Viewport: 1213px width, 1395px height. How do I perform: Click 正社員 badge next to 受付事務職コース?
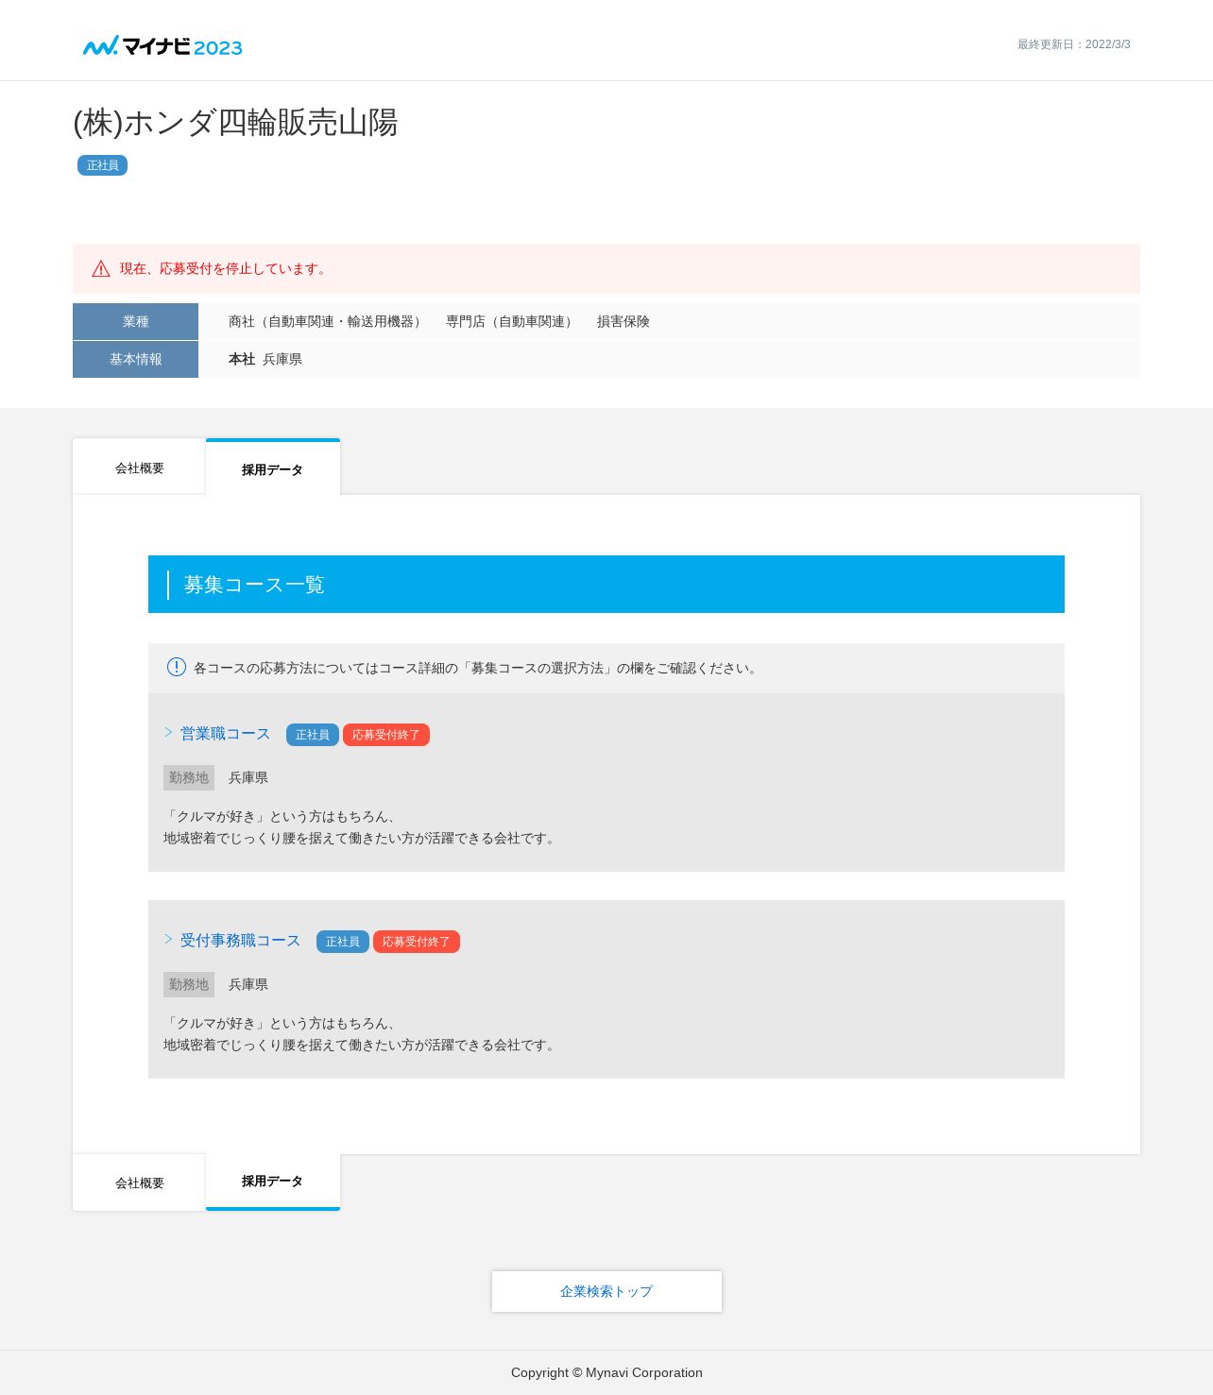click(x=343, y=942)
